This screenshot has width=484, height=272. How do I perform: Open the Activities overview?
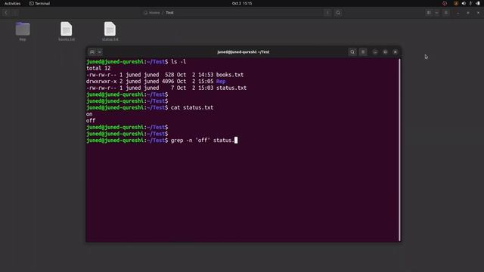[12, 3]
